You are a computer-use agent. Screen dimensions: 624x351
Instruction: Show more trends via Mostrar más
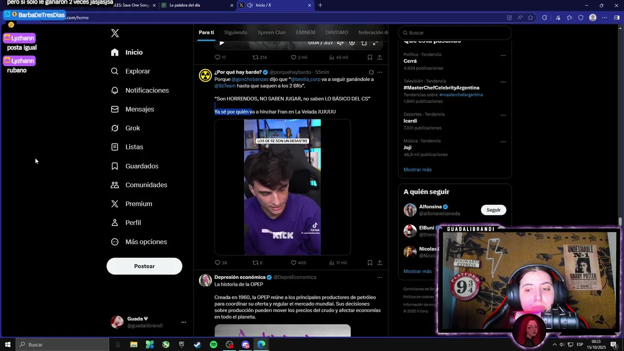coord(417,170)
